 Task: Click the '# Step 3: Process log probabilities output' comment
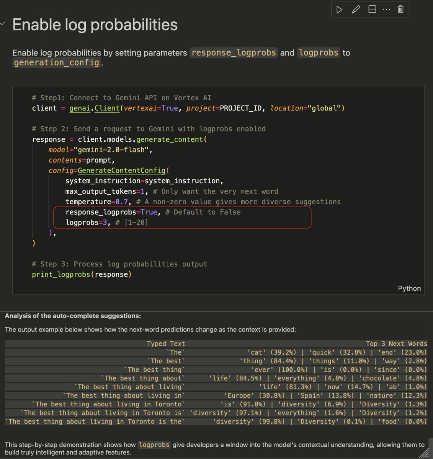click(x=119, y=264)
